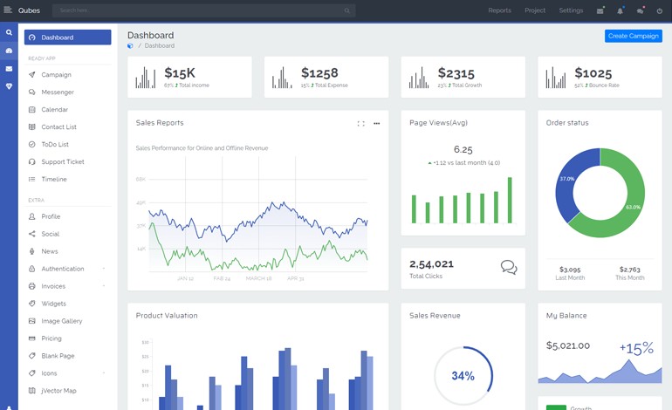
Task: Click the Support Ticket headset icon
Action: pos(31,162)
